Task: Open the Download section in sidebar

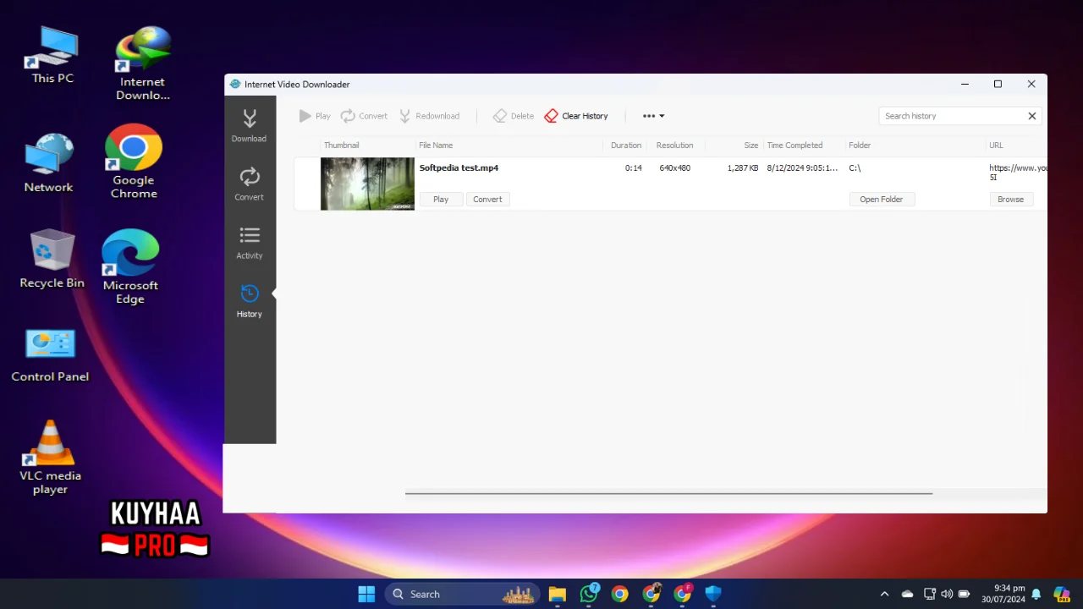Action: coord(249,125)
